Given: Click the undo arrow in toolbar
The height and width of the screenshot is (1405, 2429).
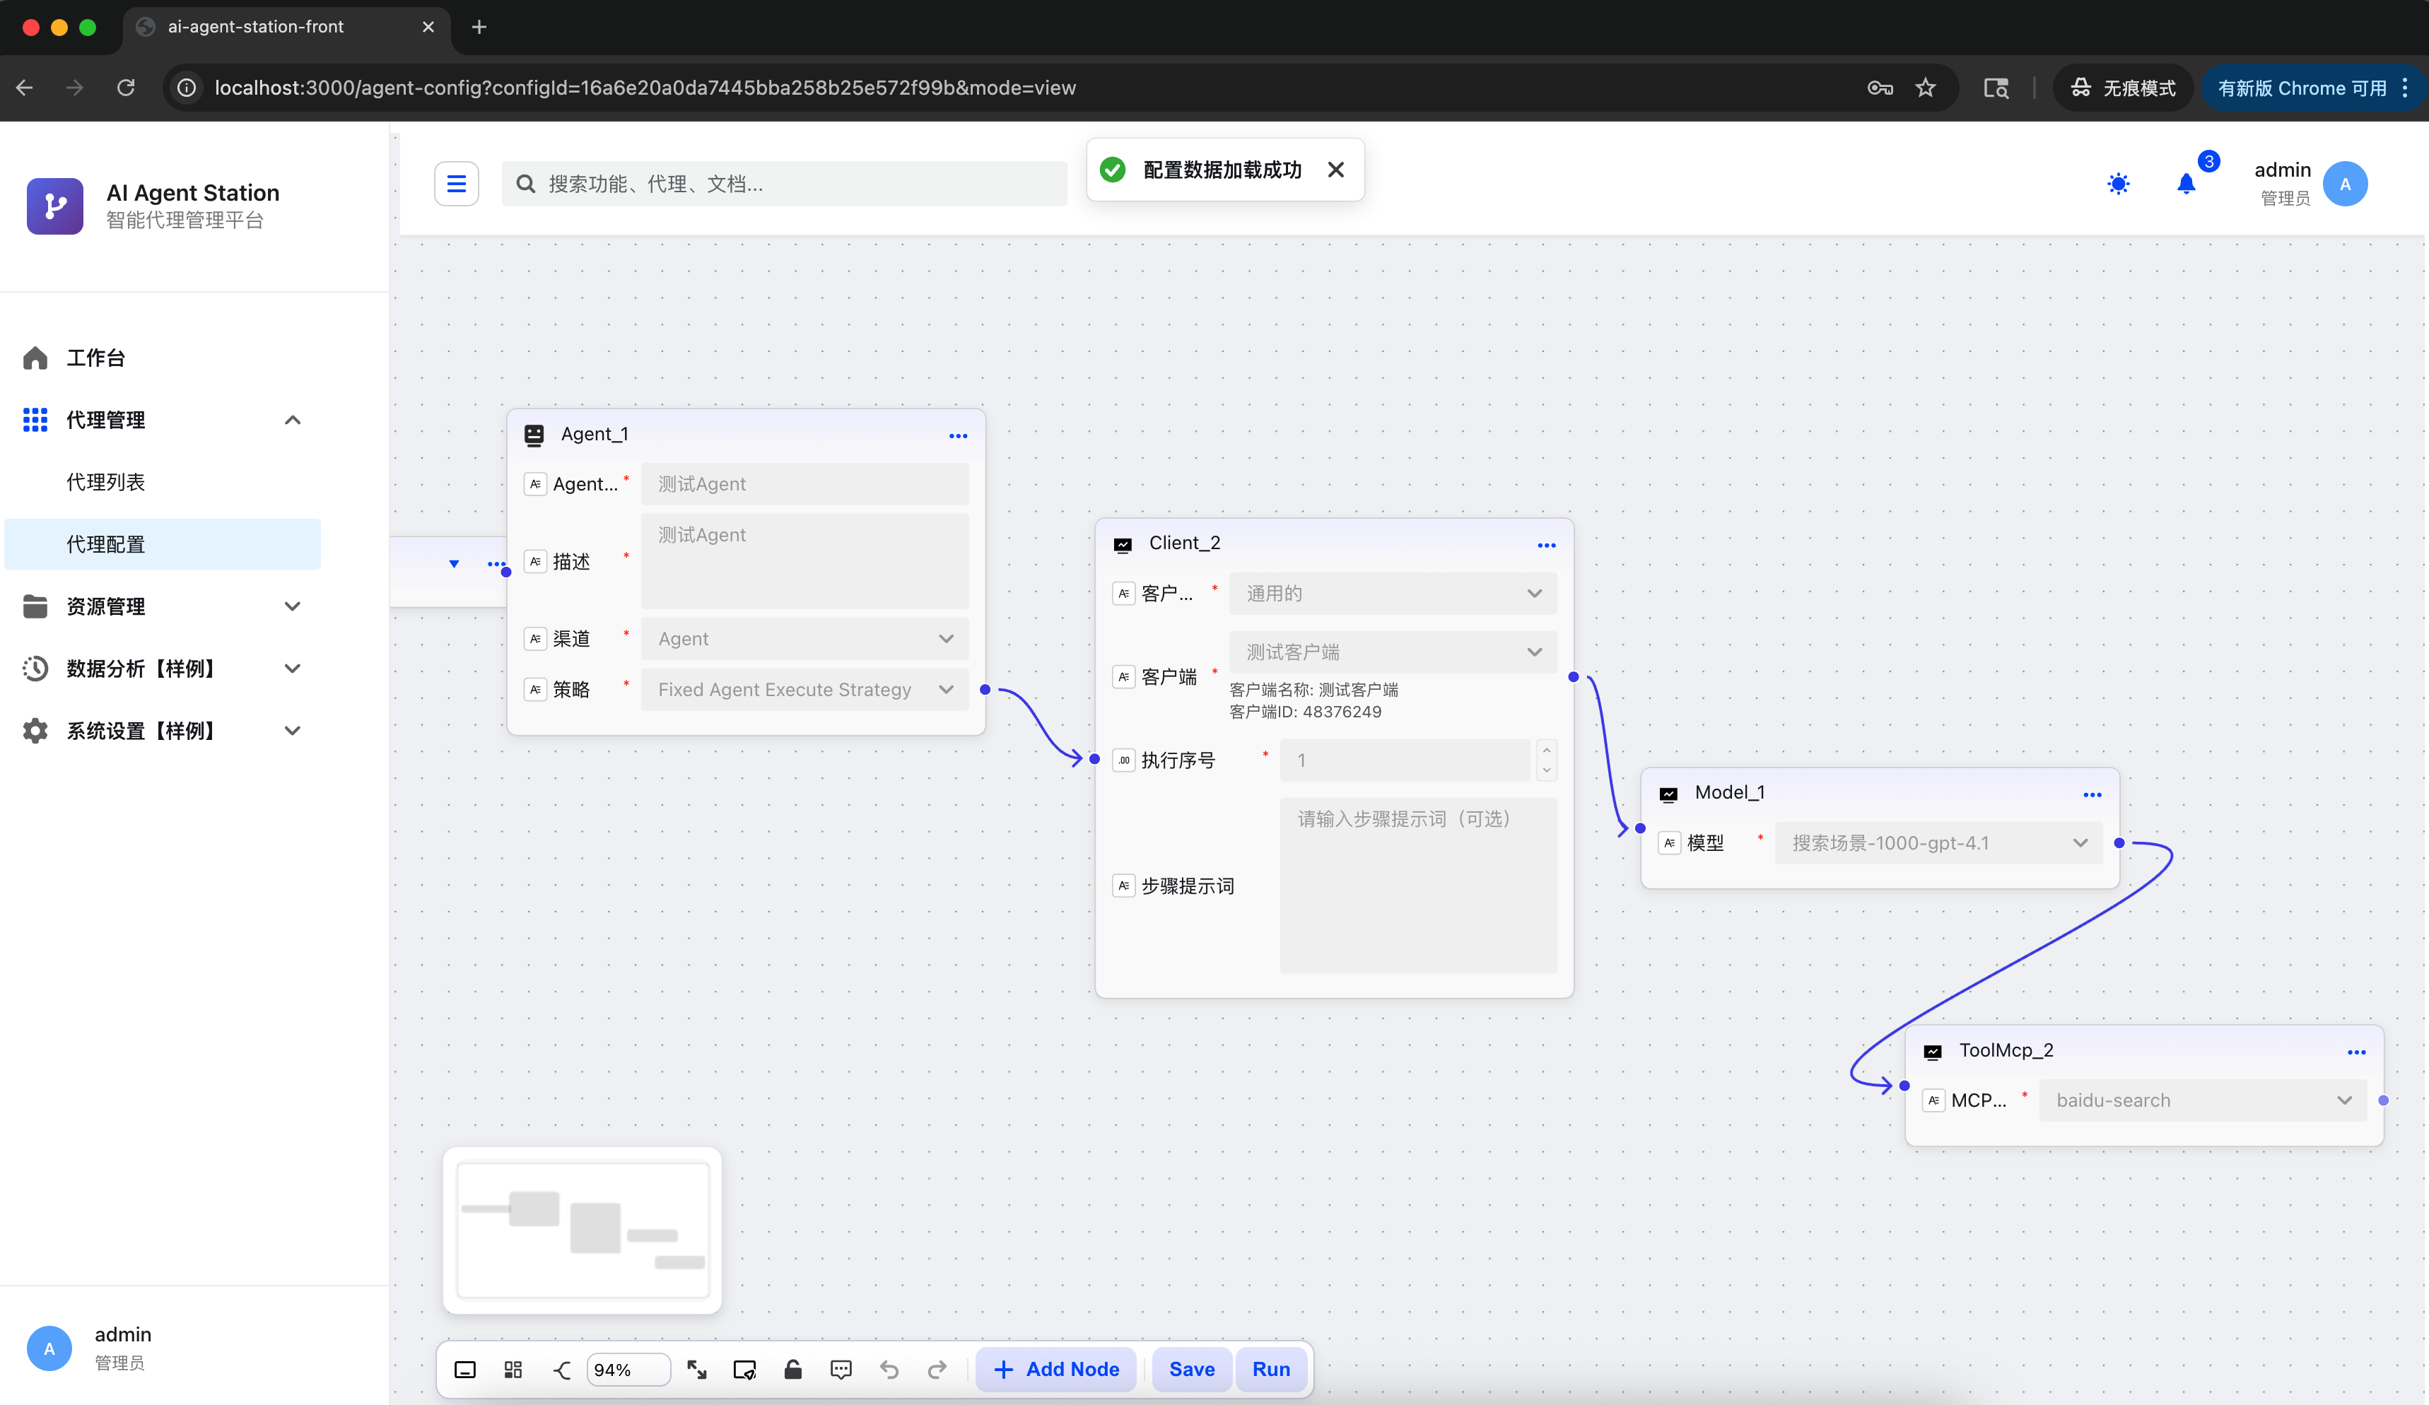Looking at the screenshot, I should click(x=889, y=1370).
